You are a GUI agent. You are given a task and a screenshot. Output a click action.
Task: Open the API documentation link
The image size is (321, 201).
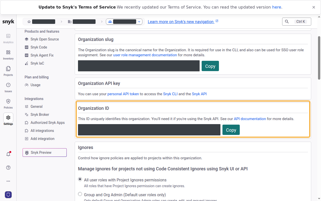250,119
